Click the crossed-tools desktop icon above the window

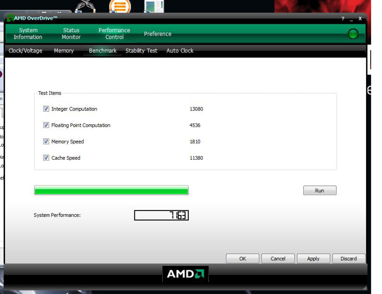85,6
